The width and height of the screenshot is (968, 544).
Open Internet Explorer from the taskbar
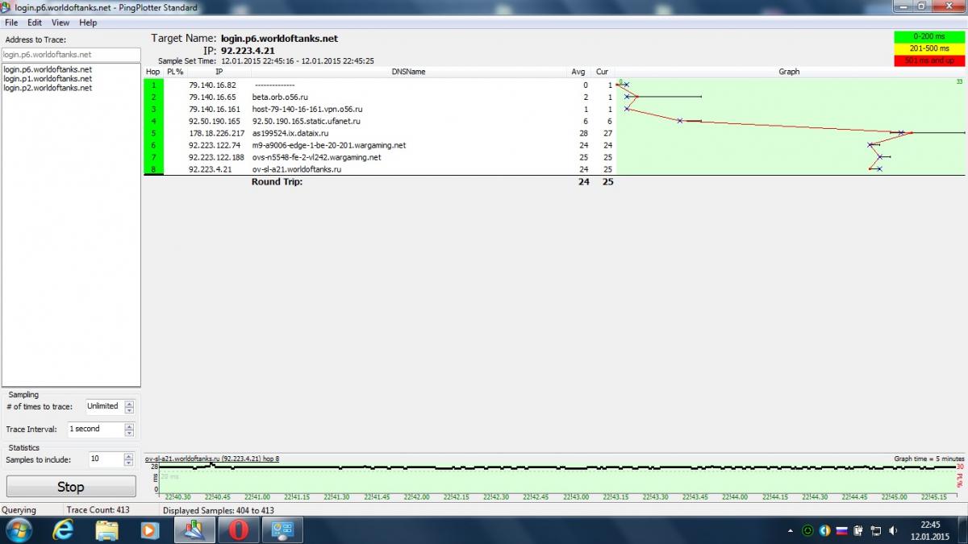(x=62, y=529)
